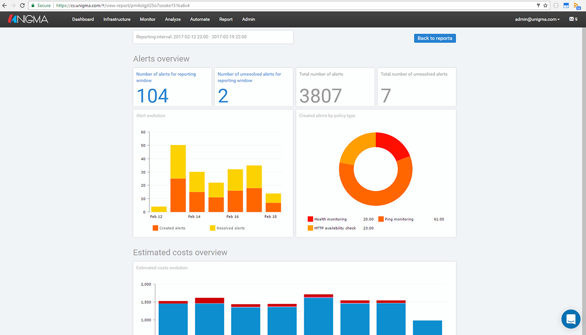Click the saved password key icon
The width and height of the screenshot is (586, 335).
[538, 5]
